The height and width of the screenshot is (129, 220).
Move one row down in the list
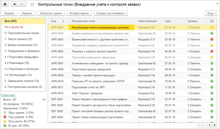(210, 125)
